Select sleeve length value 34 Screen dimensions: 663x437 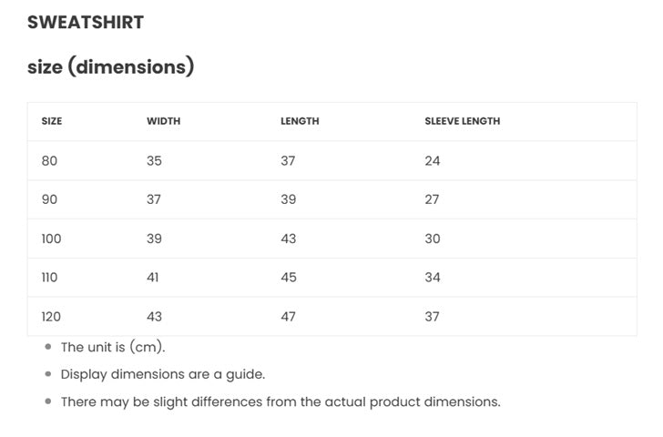(x=432, y=278)
